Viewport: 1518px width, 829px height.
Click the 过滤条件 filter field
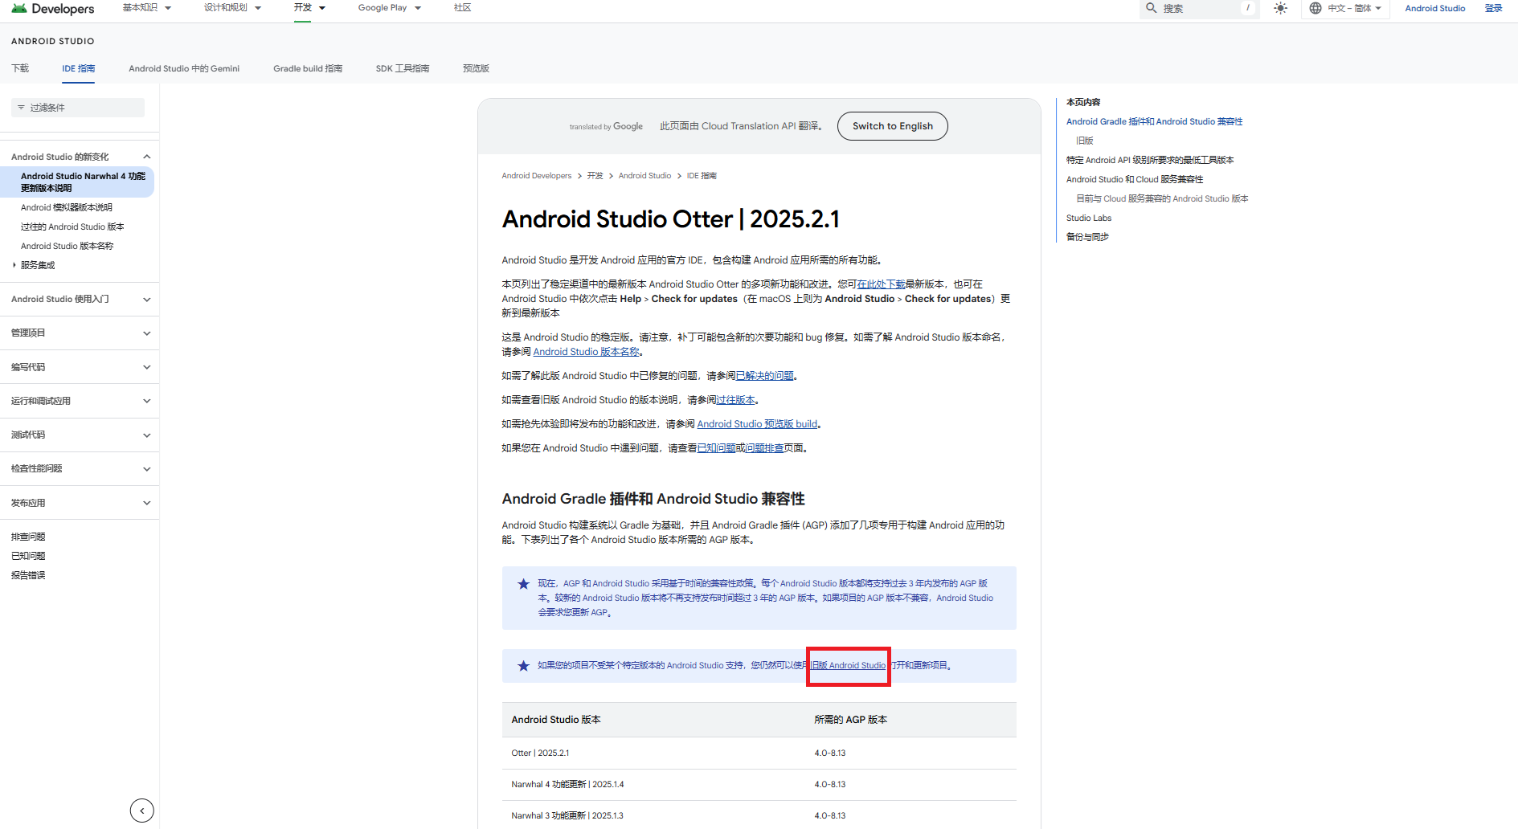point(78,108)
